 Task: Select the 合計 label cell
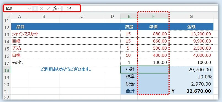(x=145, y=91)
